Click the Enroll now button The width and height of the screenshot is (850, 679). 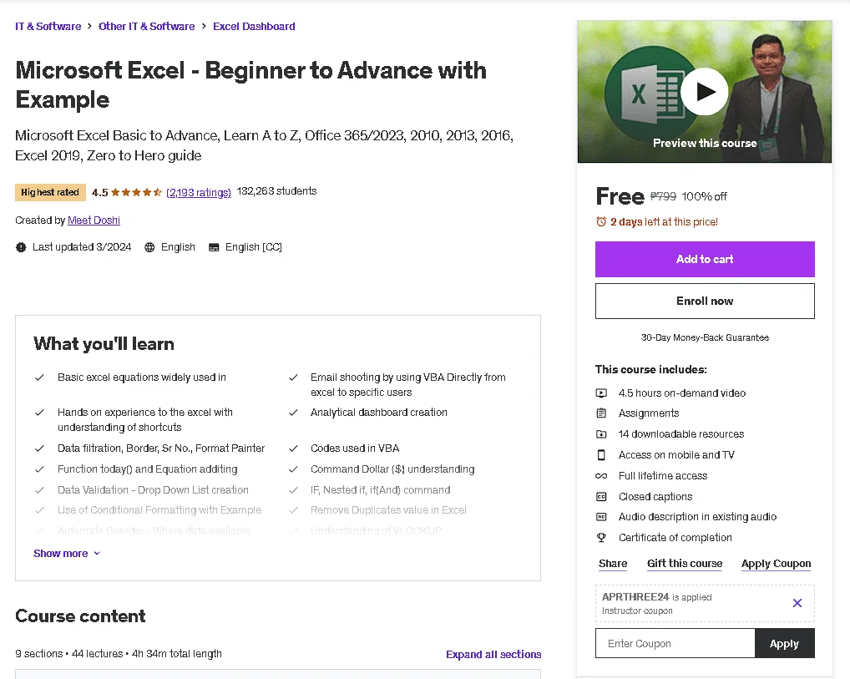click(705, 301)
